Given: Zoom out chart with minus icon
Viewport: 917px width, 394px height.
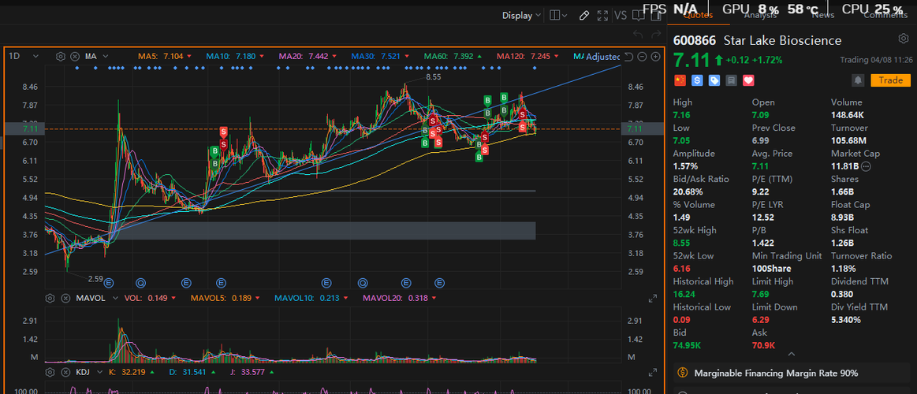Looking at the screenshot, I should 643,56.
